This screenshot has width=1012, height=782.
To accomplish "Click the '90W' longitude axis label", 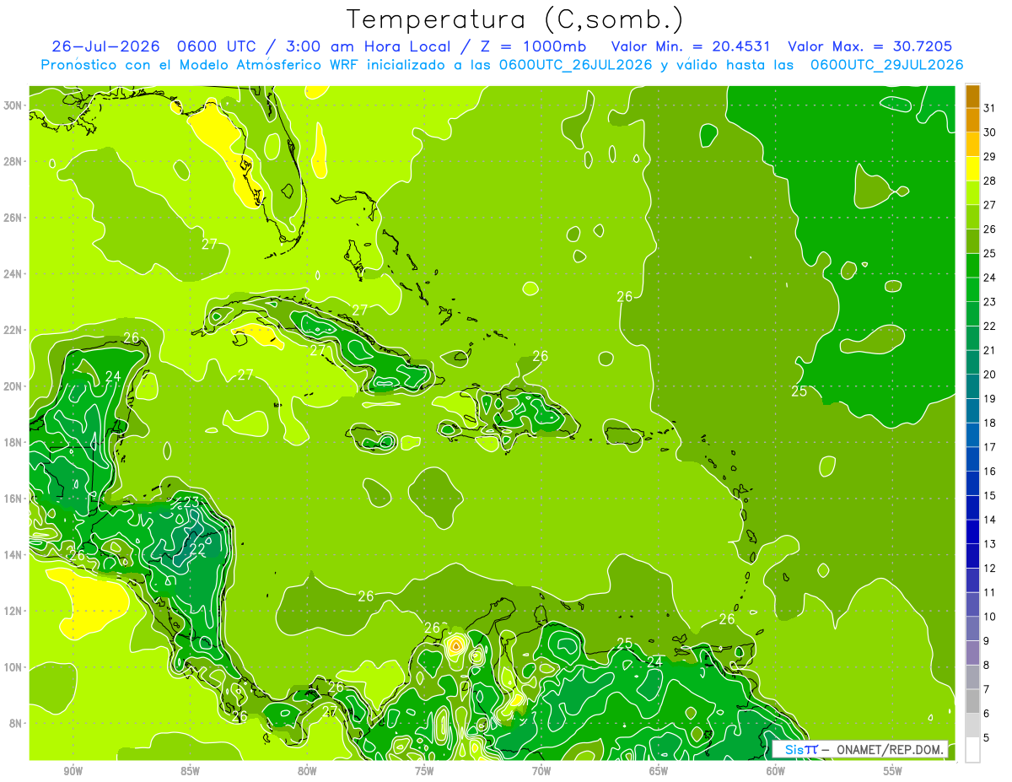I will coord(73,771).
